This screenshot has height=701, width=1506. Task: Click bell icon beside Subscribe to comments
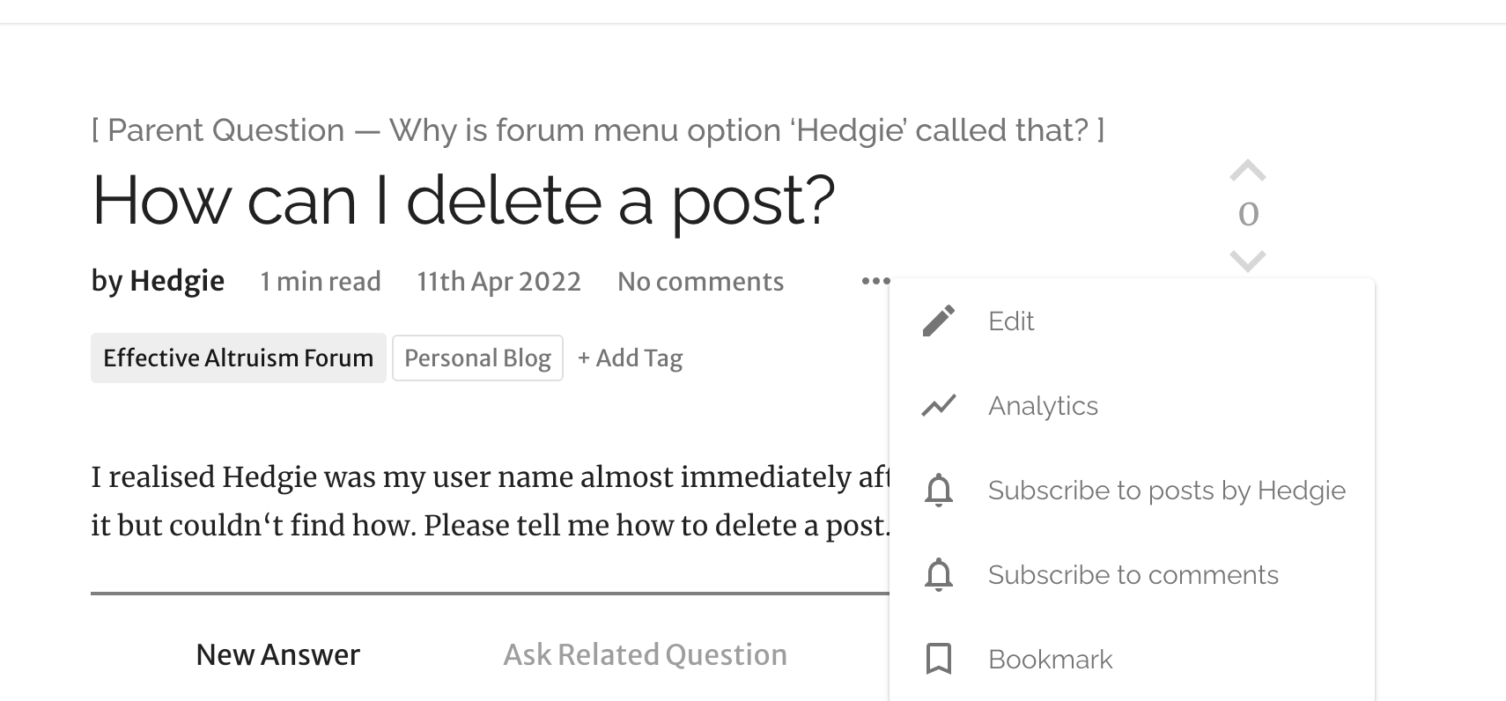[x=939, y=575]
